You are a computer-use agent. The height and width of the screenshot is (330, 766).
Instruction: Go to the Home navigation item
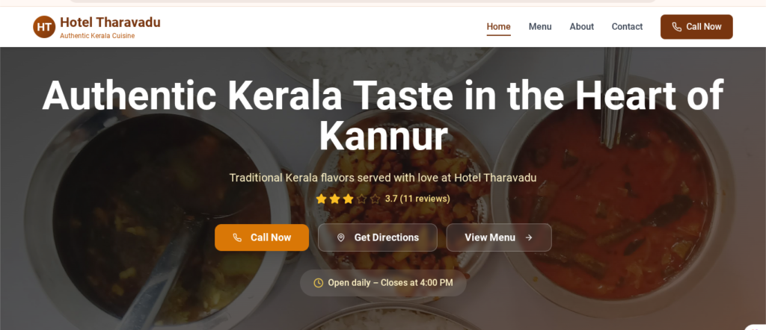(498, 27)
